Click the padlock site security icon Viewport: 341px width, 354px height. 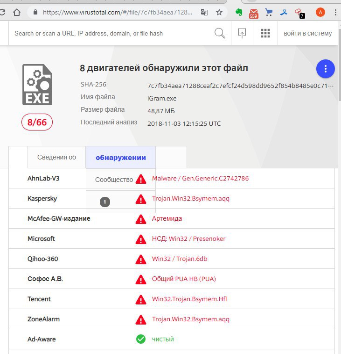pos(35,12)
